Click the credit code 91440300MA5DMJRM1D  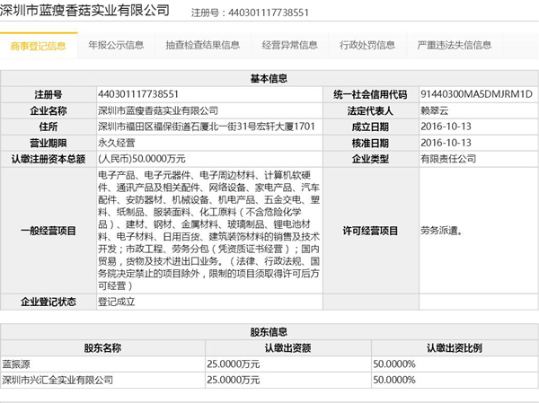(476, 94)
